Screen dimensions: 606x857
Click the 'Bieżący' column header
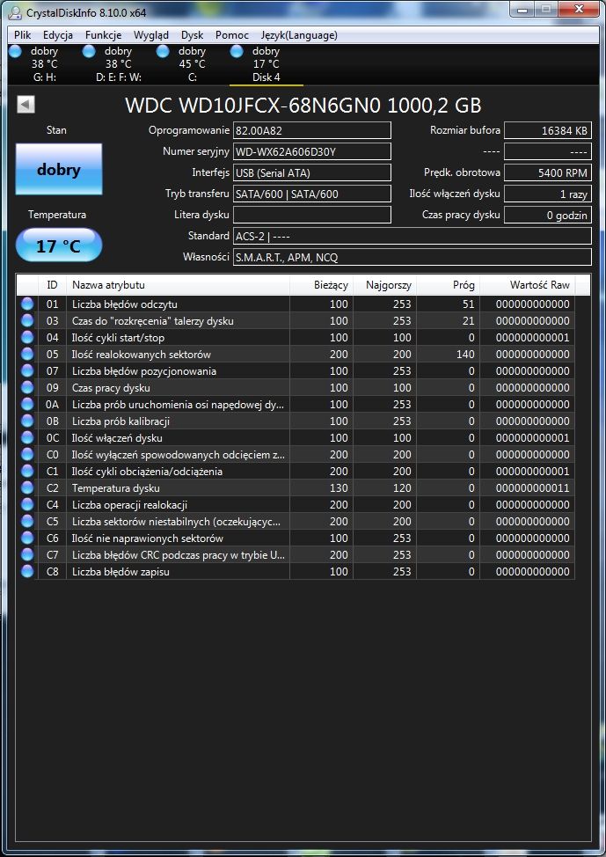click(321, 285)
